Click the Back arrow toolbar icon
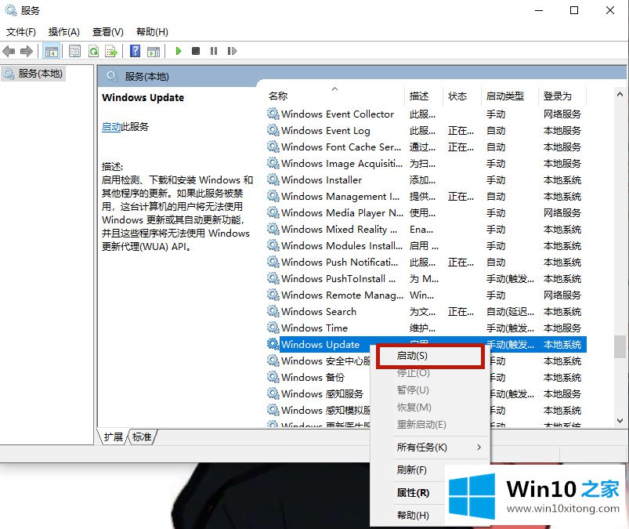Image resolution: width=629 pixels, height=529 pixels. tap(9, 51)
